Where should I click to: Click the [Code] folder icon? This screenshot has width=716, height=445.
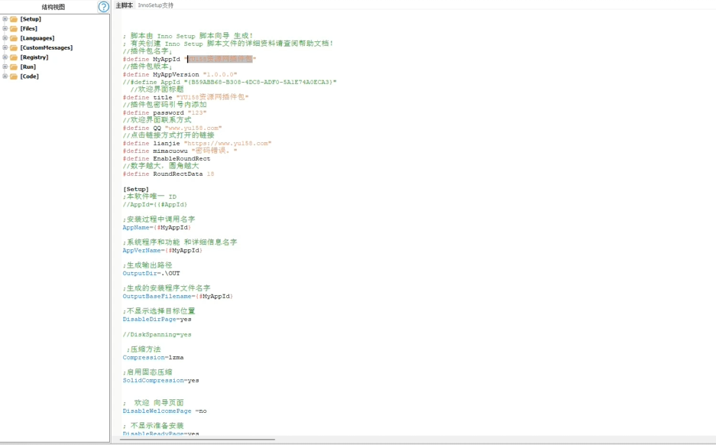14,76
